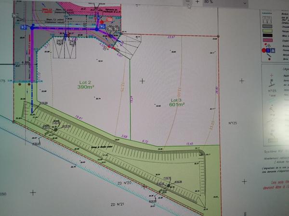The height and width of the screenshot is (216, 289).
Task: Click the Lot 2 label
Action: click(85, 83)
